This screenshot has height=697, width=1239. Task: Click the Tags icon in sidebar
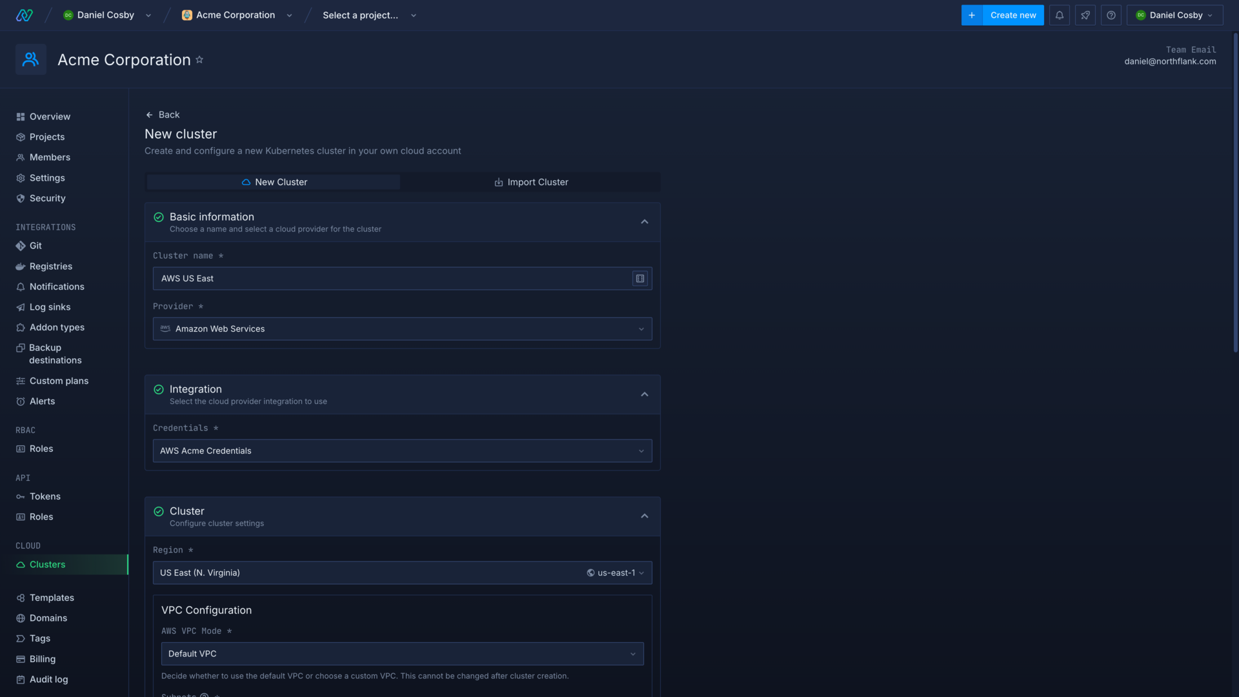(21, 638)
